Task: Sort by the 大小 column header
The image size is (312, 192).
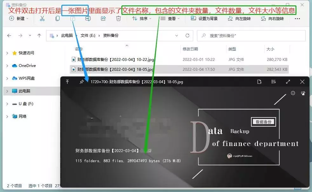Action: point(270,49)
